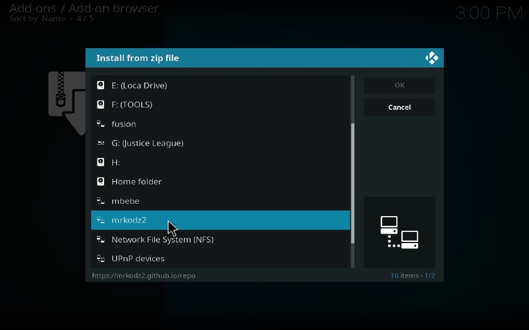Click the drive icon next to H:

101,162
